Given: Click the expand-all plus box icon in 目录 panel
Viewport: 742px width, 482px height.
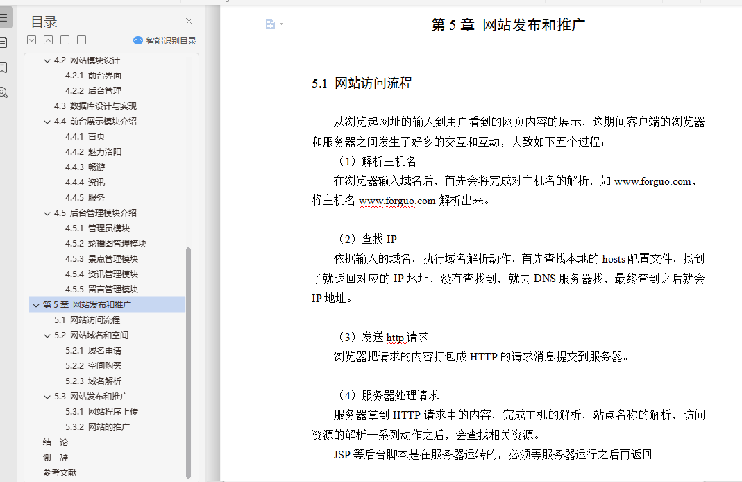Looking at the screenshot, I should coord(65,40).
